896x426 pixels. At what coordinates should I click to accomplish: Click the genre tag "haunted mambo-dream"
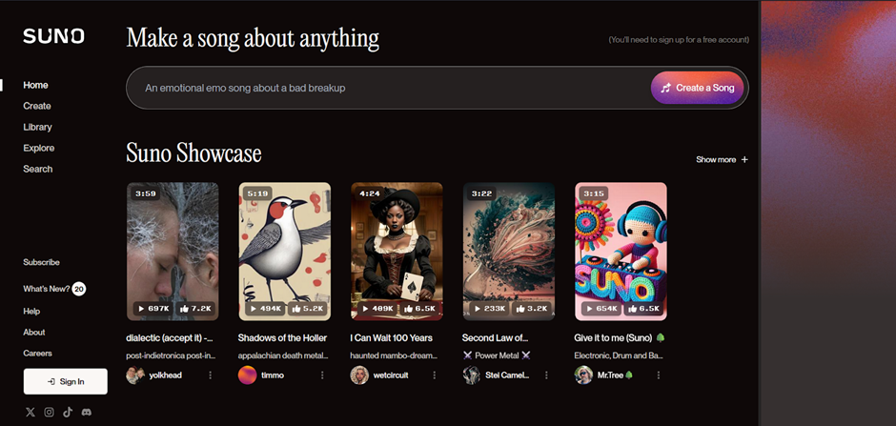[395, 355]
